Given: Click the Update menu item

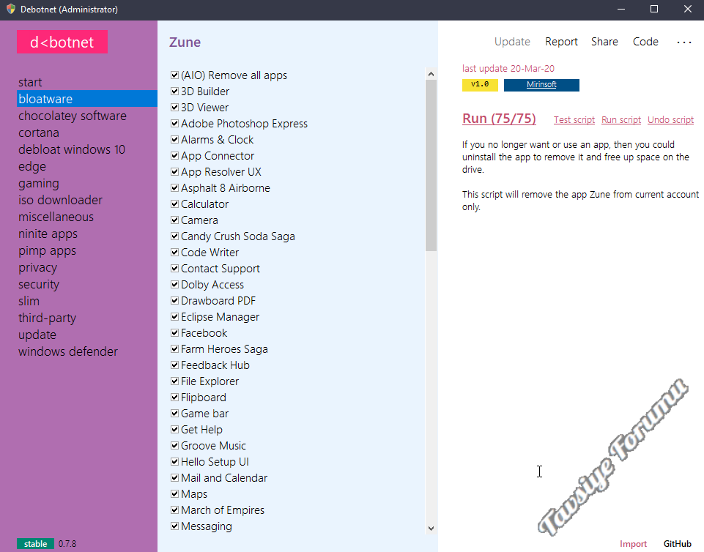Looking at the screenshot, I should pos(512,42).
